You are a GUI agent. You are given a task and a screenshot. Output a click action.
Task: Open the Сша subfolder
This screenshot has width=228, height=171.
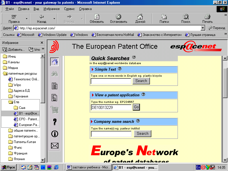pos(19,108)
